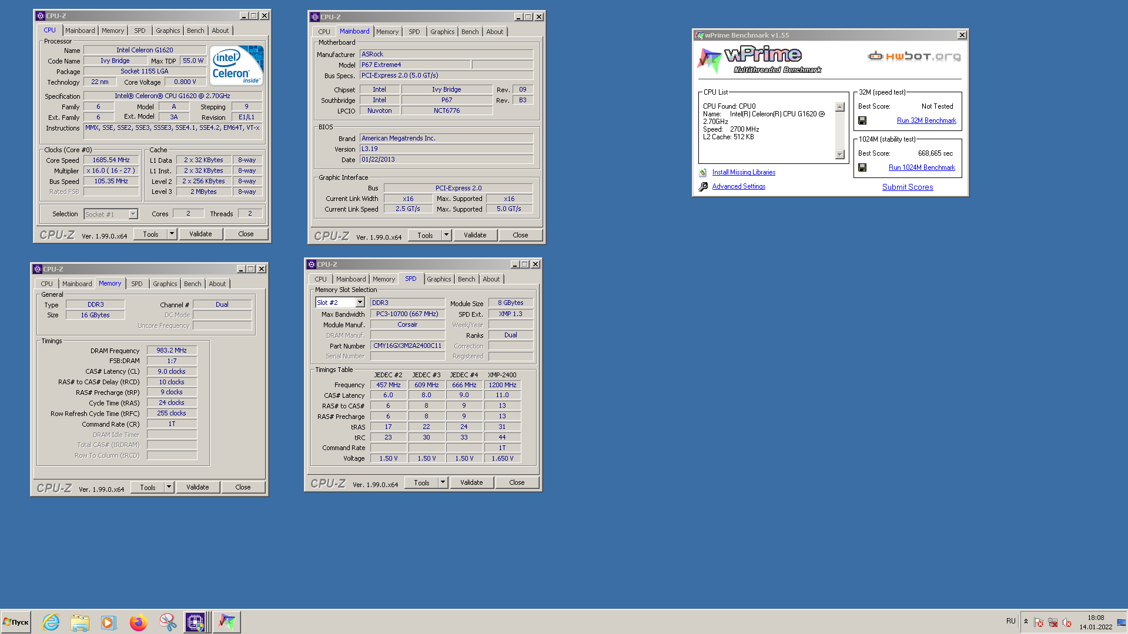
Task: Click the Install Missing Libraries icon
Action: [x=702, y=173]
